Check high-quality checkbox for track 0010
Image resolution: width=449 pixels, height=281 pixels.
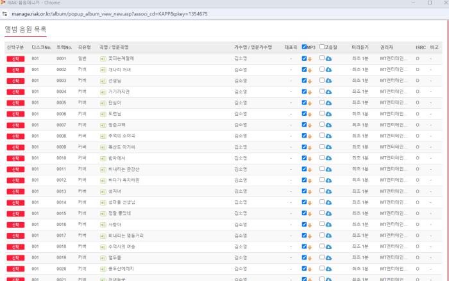[x=322, y=157]
